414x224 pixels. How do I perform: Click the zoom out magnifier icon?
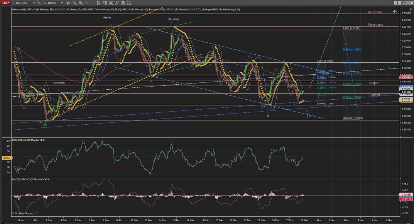pos(86,3)
